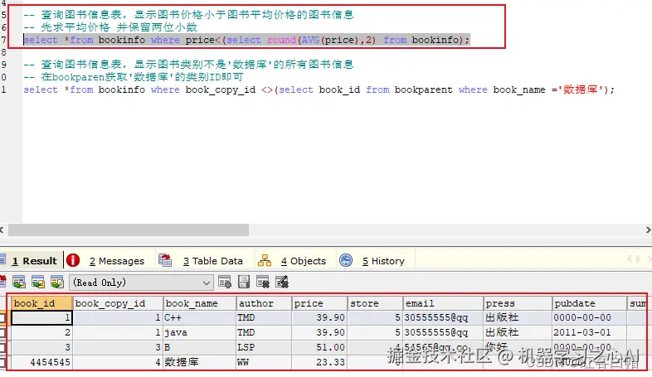This screenshot has height=377, width=652.
Task: Select the price cell 51.00
Action: 319,347
